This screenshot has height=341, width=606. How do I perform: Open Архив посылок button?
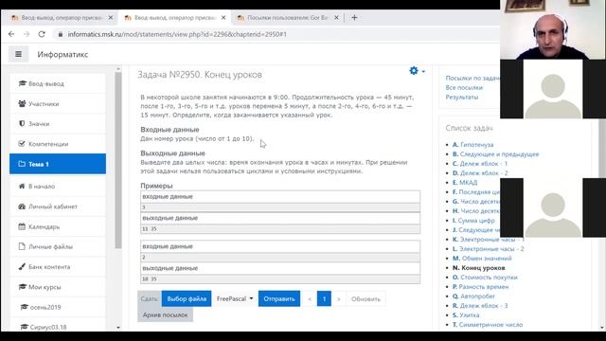point(165,315)
